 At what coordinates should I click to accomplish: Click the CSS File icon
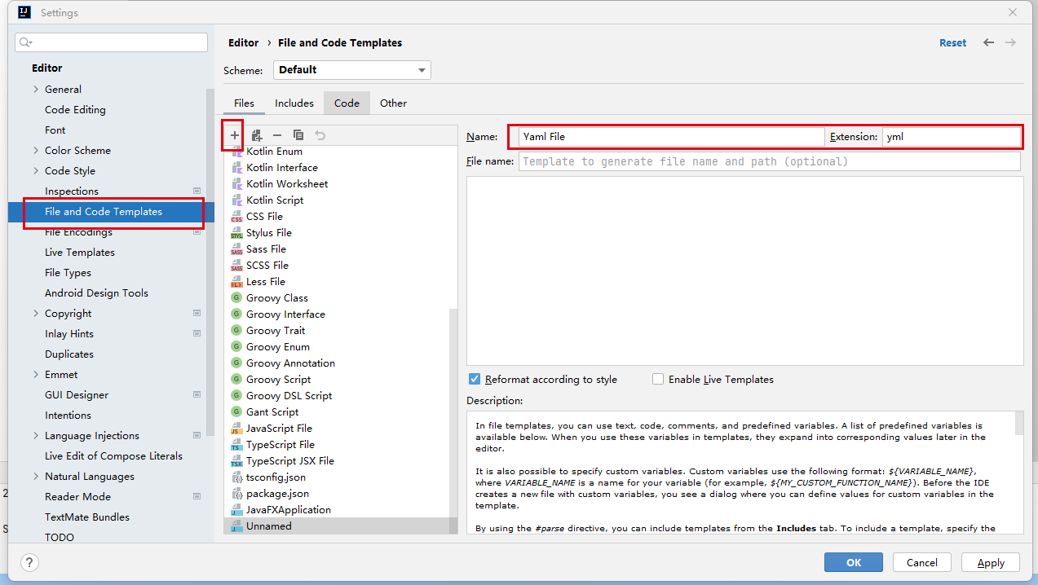(x=236, y=217)
